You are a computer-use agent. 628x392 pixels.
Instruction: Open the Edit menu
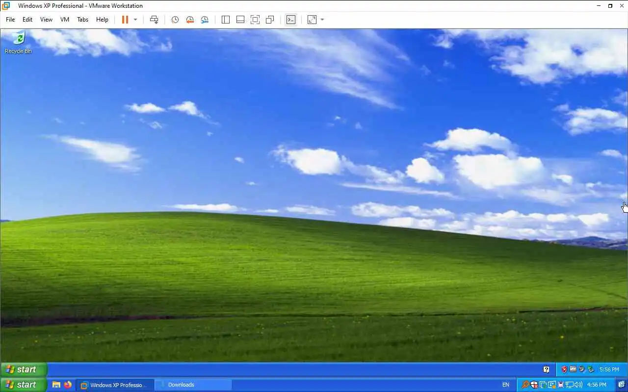(27, 20)
